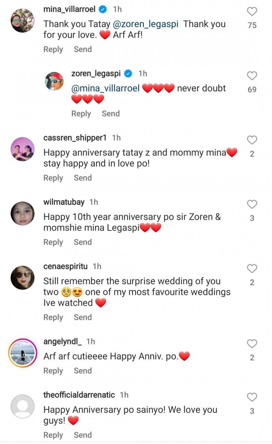Open angelyndl_'s story ring avatar
The height and width of the screenshot is (444, 272).
click(22, 353)
